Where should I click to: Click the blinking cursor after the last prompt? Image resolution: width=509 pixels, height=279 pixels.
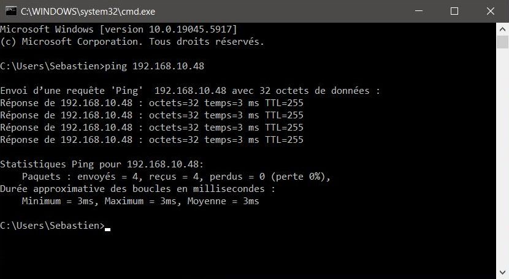pyautogui.click(x=107, y=229)
